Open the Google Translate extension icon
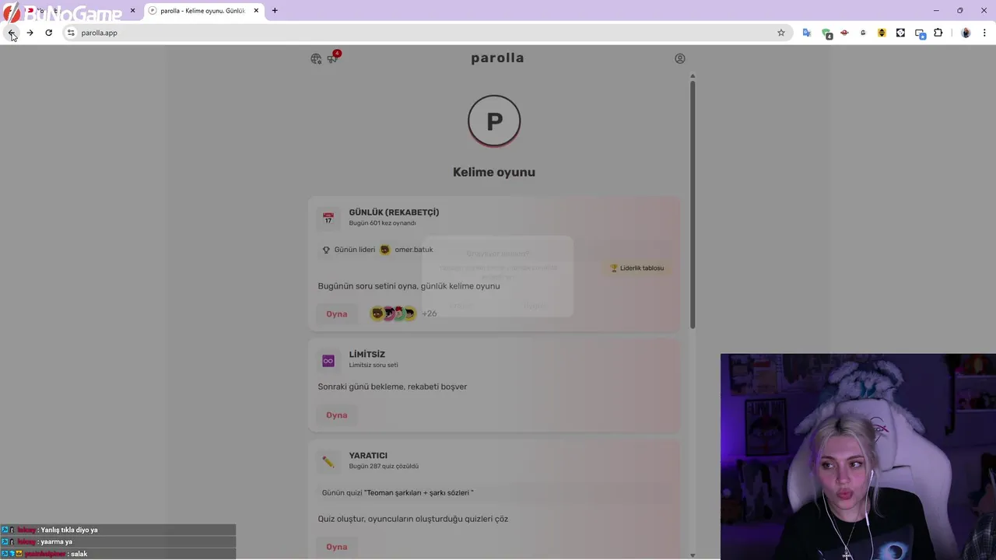 807,33
